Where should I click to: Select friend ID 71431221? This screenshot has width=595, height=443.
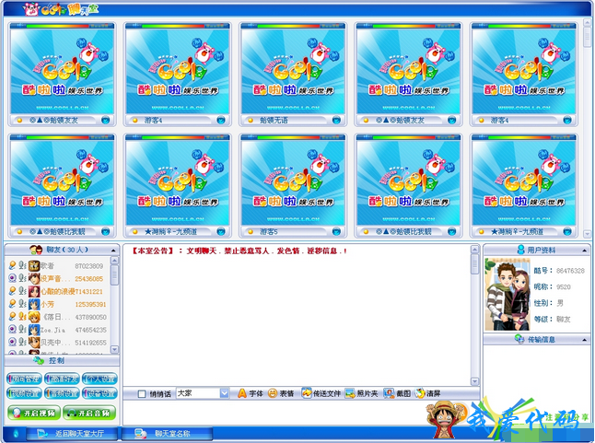(x=88, y=292)
